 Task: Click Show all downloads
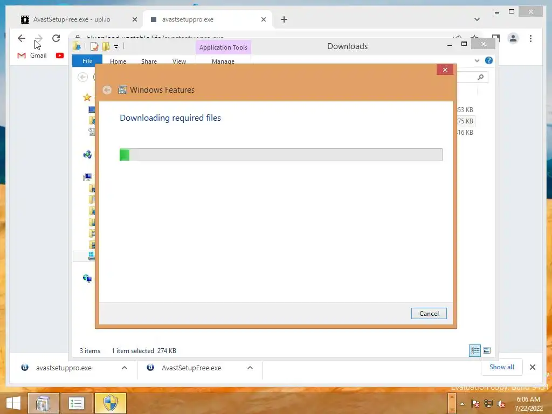click(502, 367)
